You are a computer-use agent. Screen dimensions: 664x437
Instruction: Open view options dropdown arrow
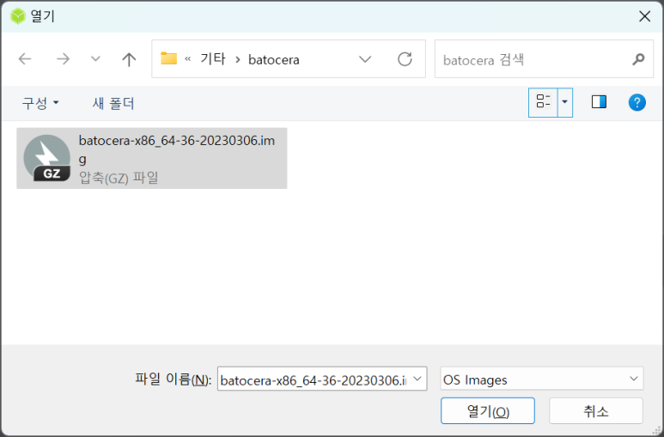565,101
